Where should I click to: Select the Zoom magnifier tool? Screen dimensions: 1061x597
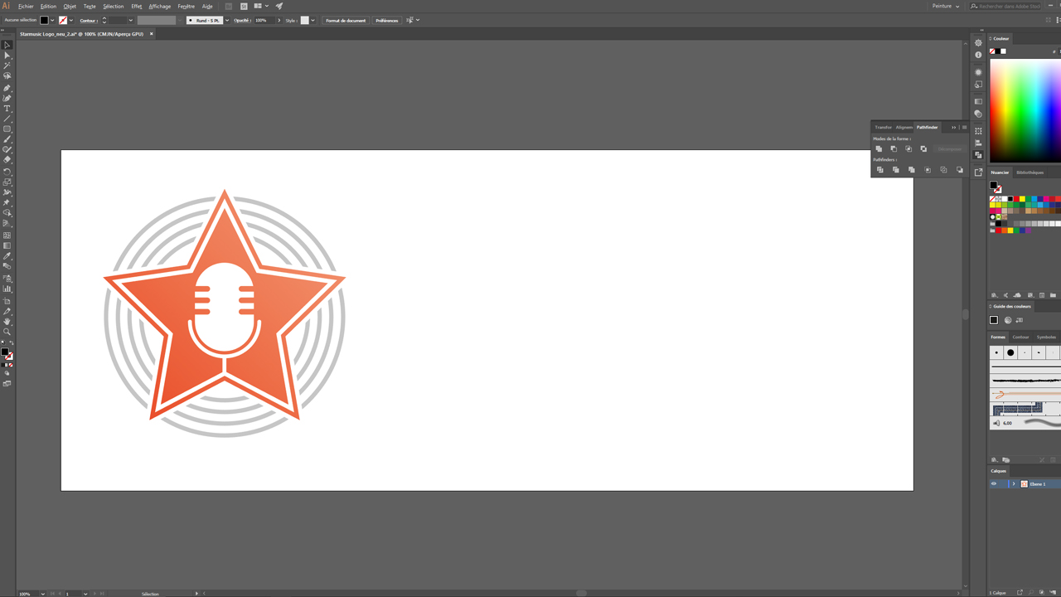pyautogui.click(x=7, y=332)
